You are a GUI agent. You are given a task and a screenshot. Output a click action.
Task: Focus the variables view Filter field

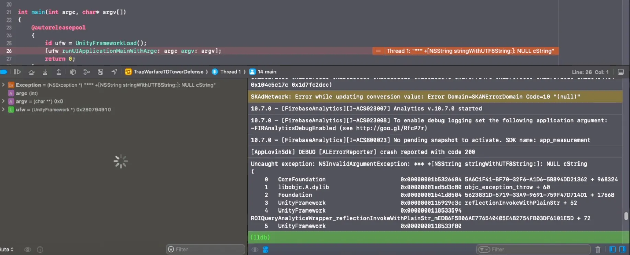click(x=205, y=250)
